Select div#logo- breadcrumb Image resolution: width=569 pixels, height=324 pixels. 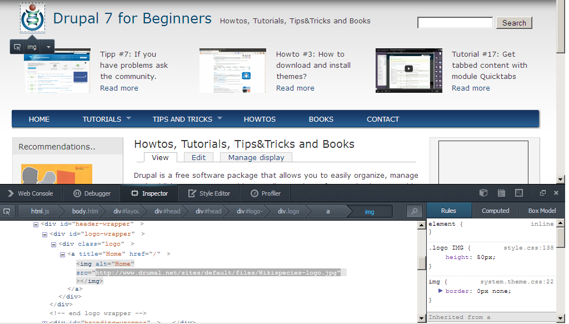pos(249,211)
